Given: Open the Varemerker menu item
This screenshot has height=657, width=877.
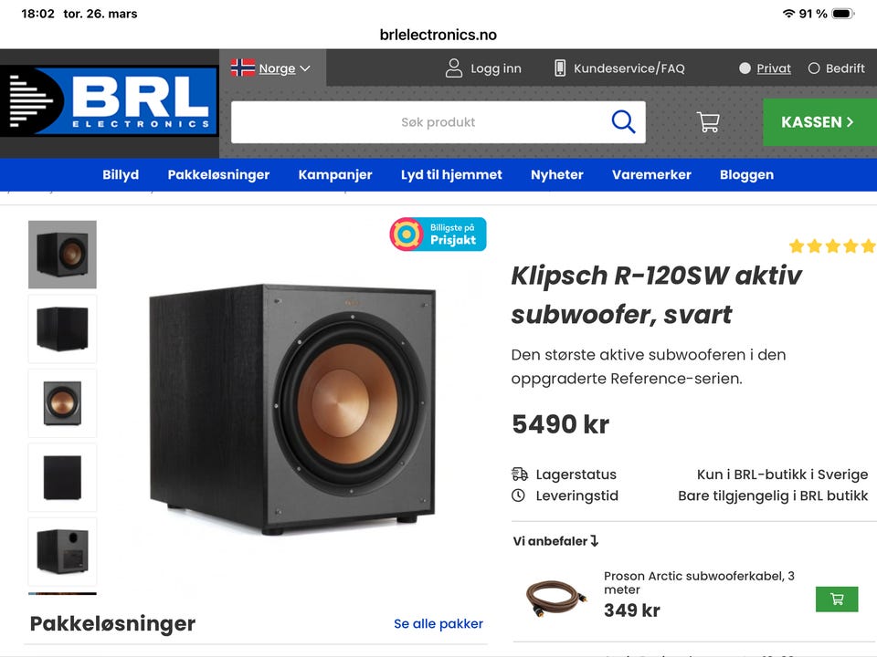Looking at the screenshot, I should [651, 175].
